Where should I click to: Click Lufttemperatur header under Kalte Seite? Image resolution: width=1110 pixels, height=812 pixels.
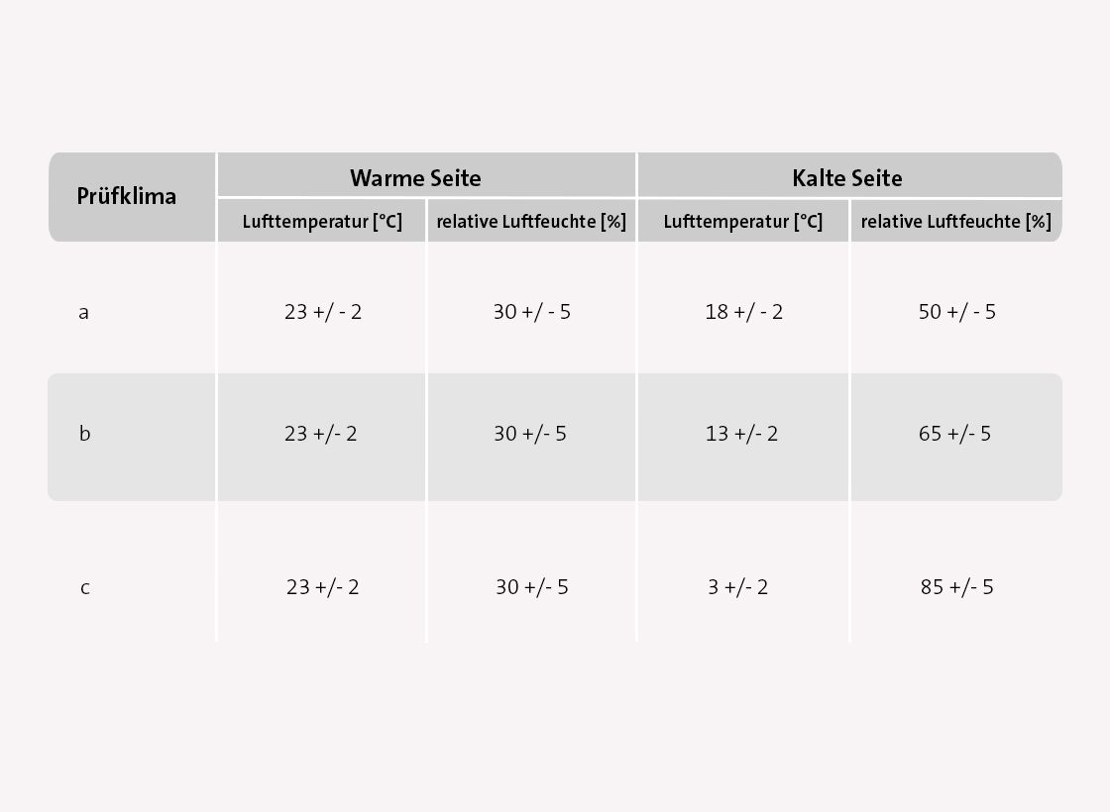(743, 222)
